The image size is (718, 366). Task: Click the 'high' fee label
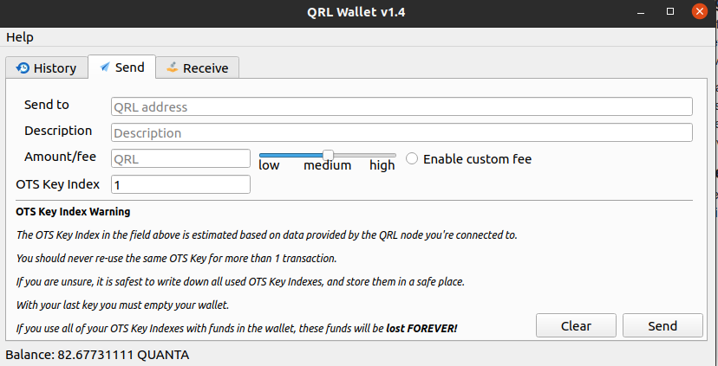(x=382, y=165)
